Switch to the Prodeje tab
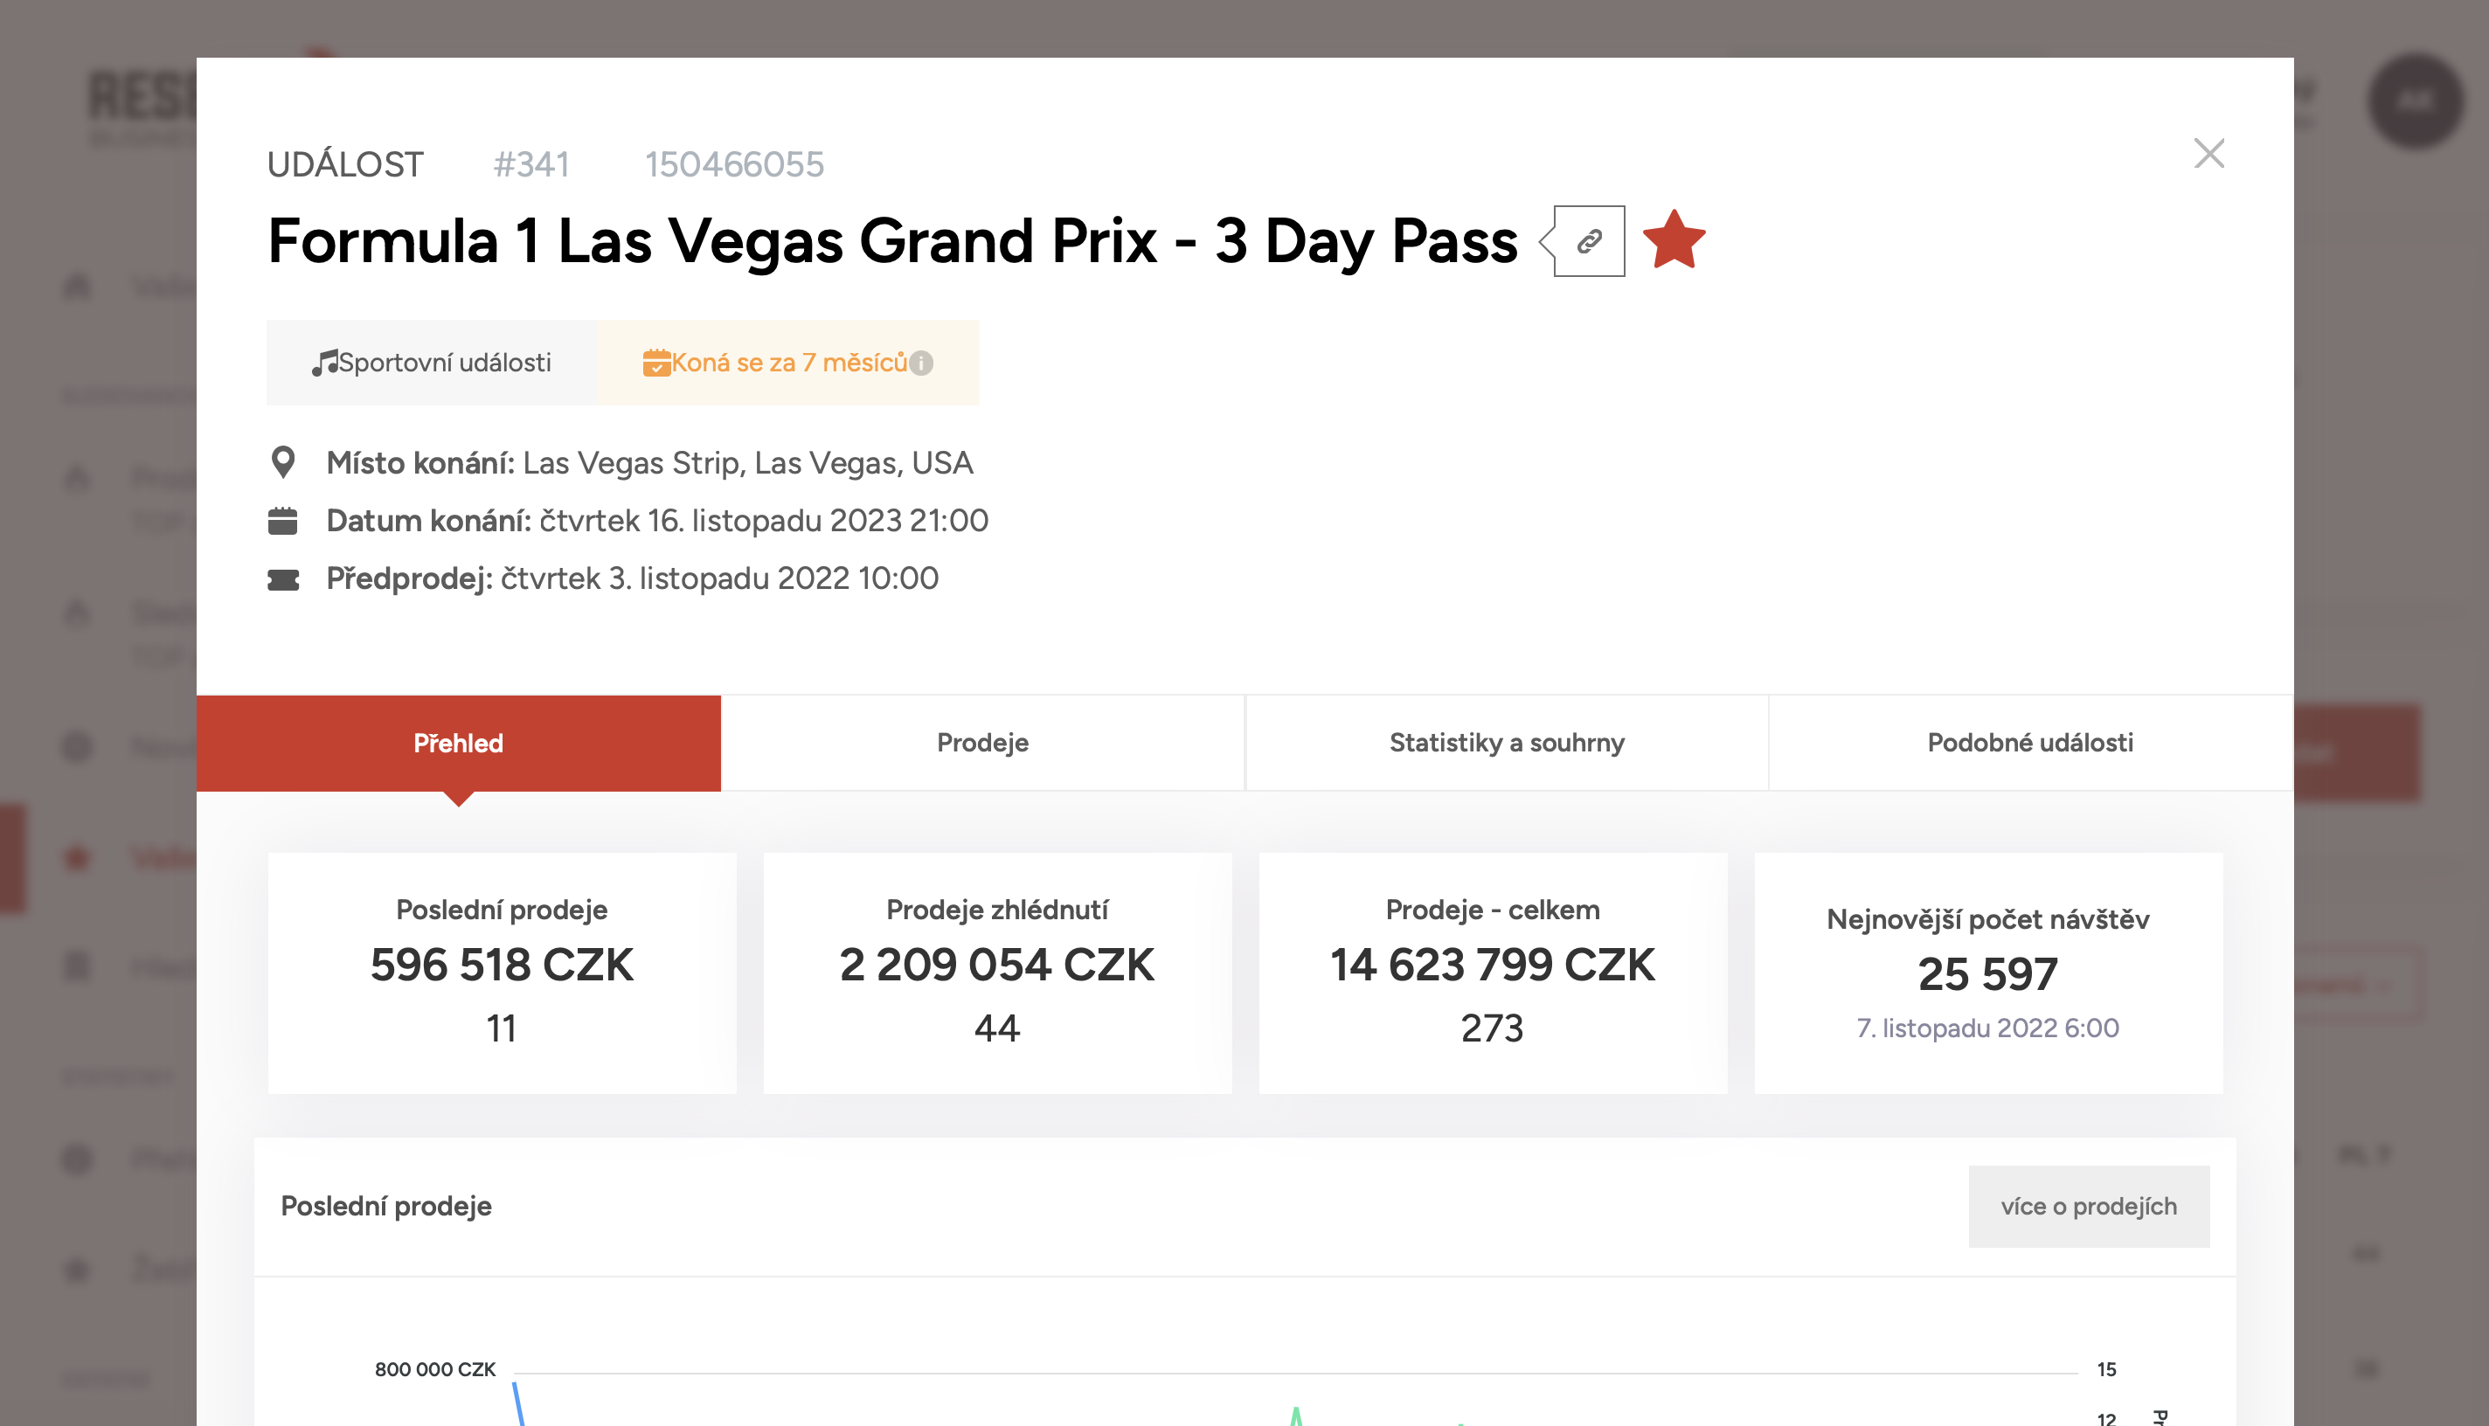Image resolution: width=2489 pixels, height=1426 pixels. tap(982, 744)
